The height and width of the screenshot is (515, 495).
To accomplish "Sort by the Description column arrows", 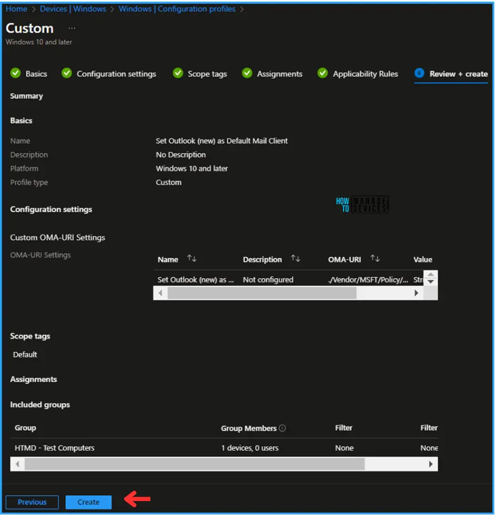I will click(x=296, y=259).
